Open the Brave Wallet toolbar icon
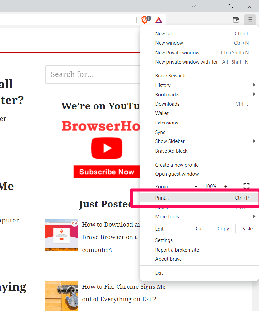Image resolution: width=259 pixels, height=311 pixels. pos(236,20)
